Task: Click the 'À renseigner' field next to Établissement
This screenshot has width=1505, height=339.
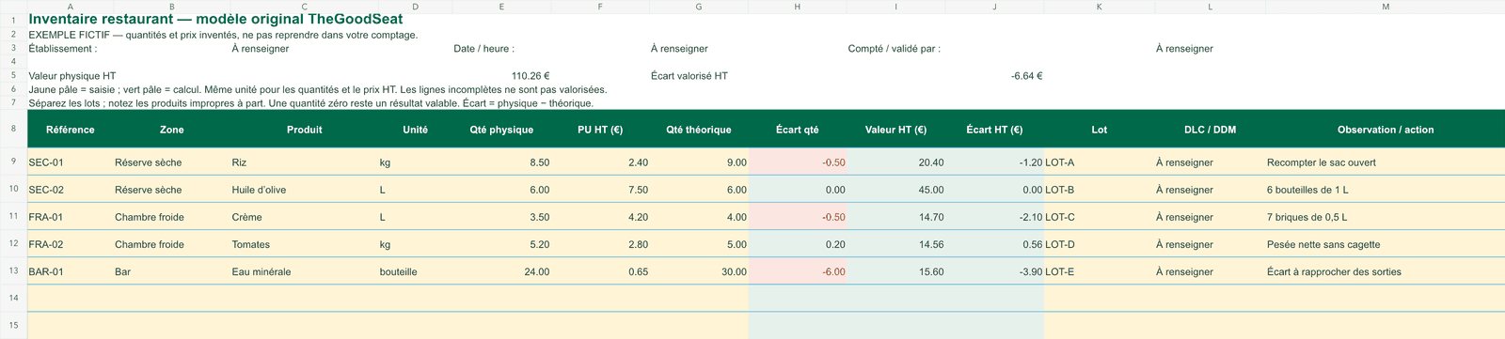Action: (261, 48)
